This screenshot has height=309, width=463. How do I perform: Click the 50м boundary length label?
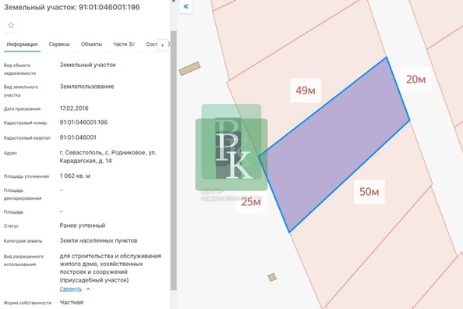coord(369,192)
